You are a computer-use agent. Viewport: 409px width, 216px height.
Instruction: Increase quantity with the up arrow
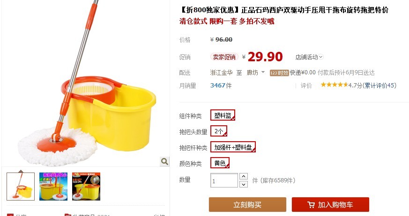click(x=243, y=176)
